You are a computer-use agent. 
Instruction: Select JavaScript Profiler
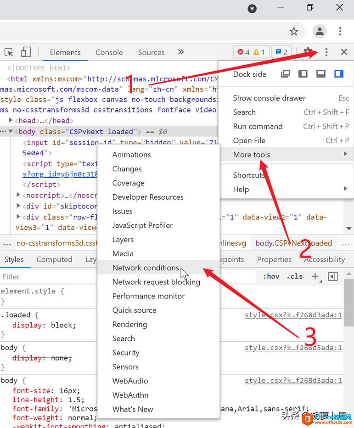(x=158, y=225)
